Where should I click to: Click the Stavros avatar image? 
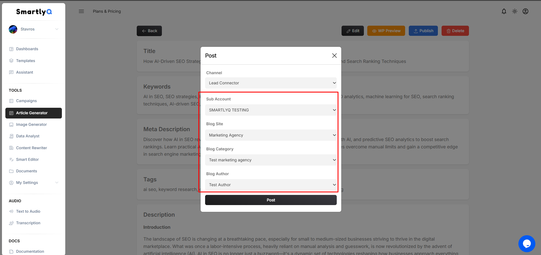click(13, 29)
